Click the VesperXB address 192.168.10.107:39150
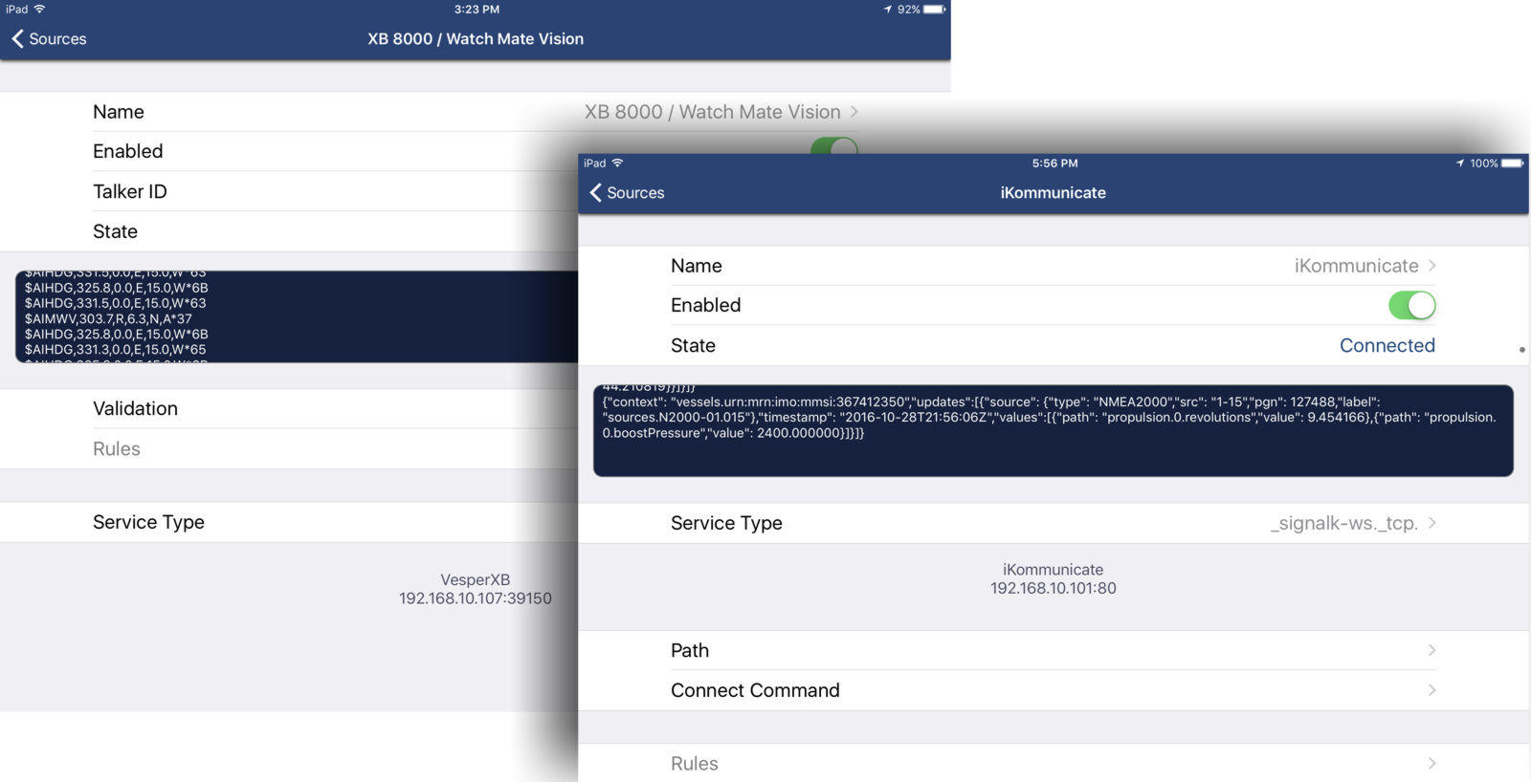The image size is (1531, 782). (475, 598)
